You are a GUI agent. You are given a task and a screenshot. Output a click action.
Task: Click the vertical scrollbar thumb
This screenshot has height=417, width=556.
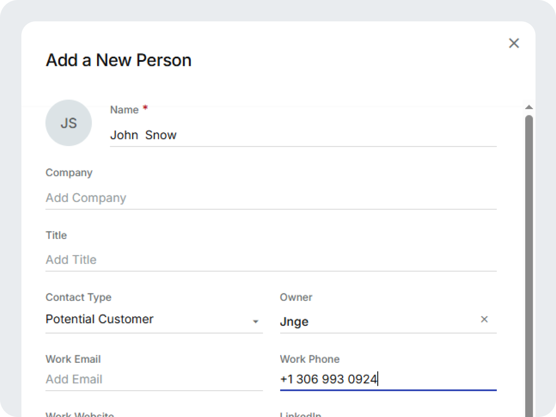tap(529, 263)
